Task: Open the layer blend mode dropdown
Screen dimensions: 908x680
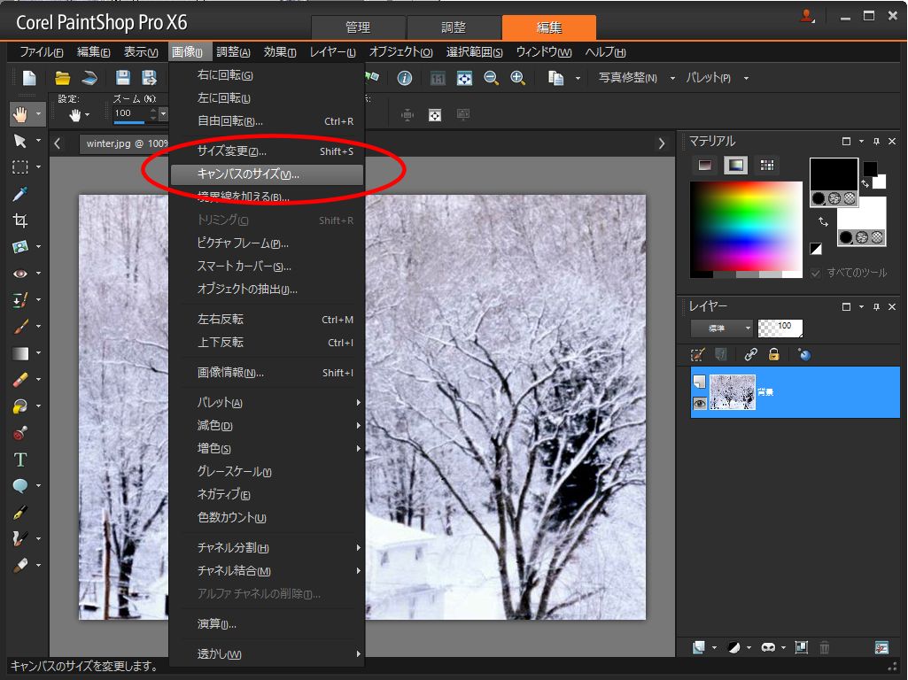Action: click(722, 328)
